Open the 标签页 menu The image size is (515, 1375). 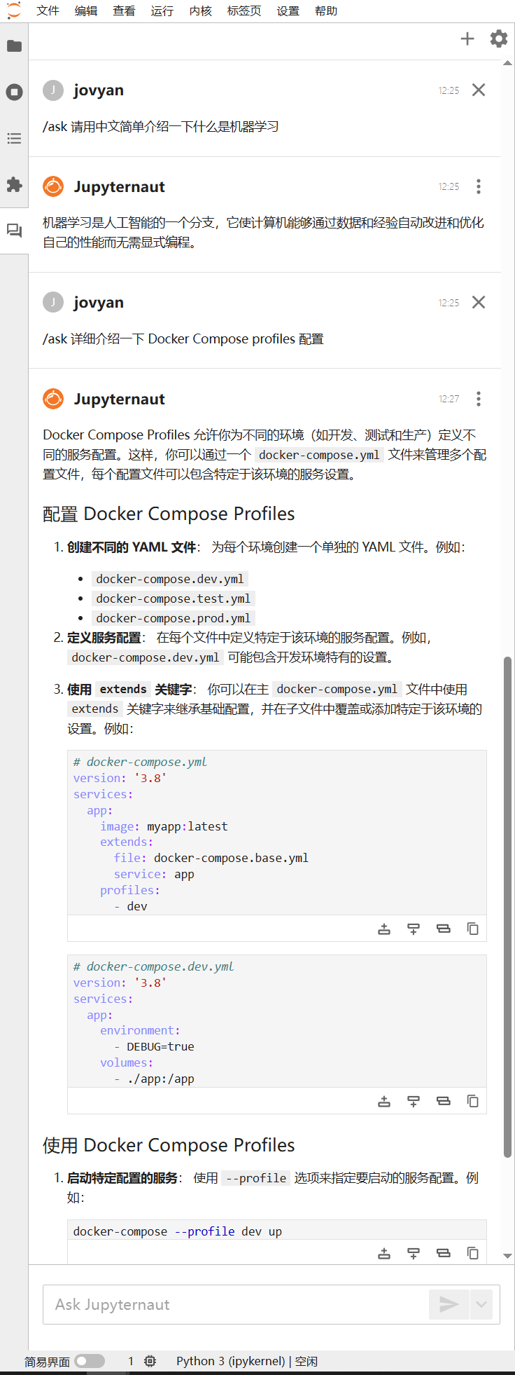pyautogui.click(x=244, y=11)
